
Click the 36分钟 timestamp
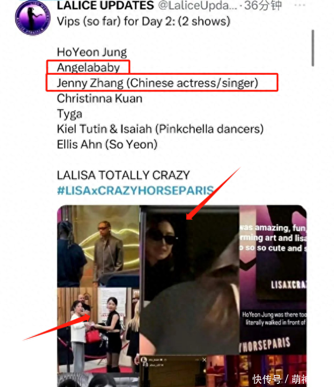263,5
